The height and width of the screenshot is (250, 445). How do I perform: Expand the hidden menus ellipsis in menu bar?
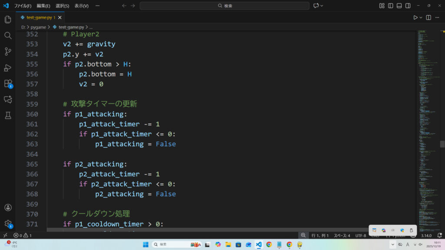[97, 6]
